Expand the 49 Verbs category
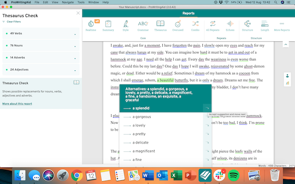The image size is (295, 184). pos(41,34)
